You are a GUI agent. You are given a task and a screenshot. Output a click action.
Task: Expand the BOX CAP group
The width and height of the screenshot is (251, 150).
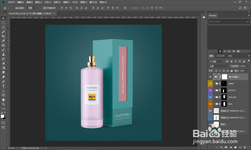[x=214, y=97]
